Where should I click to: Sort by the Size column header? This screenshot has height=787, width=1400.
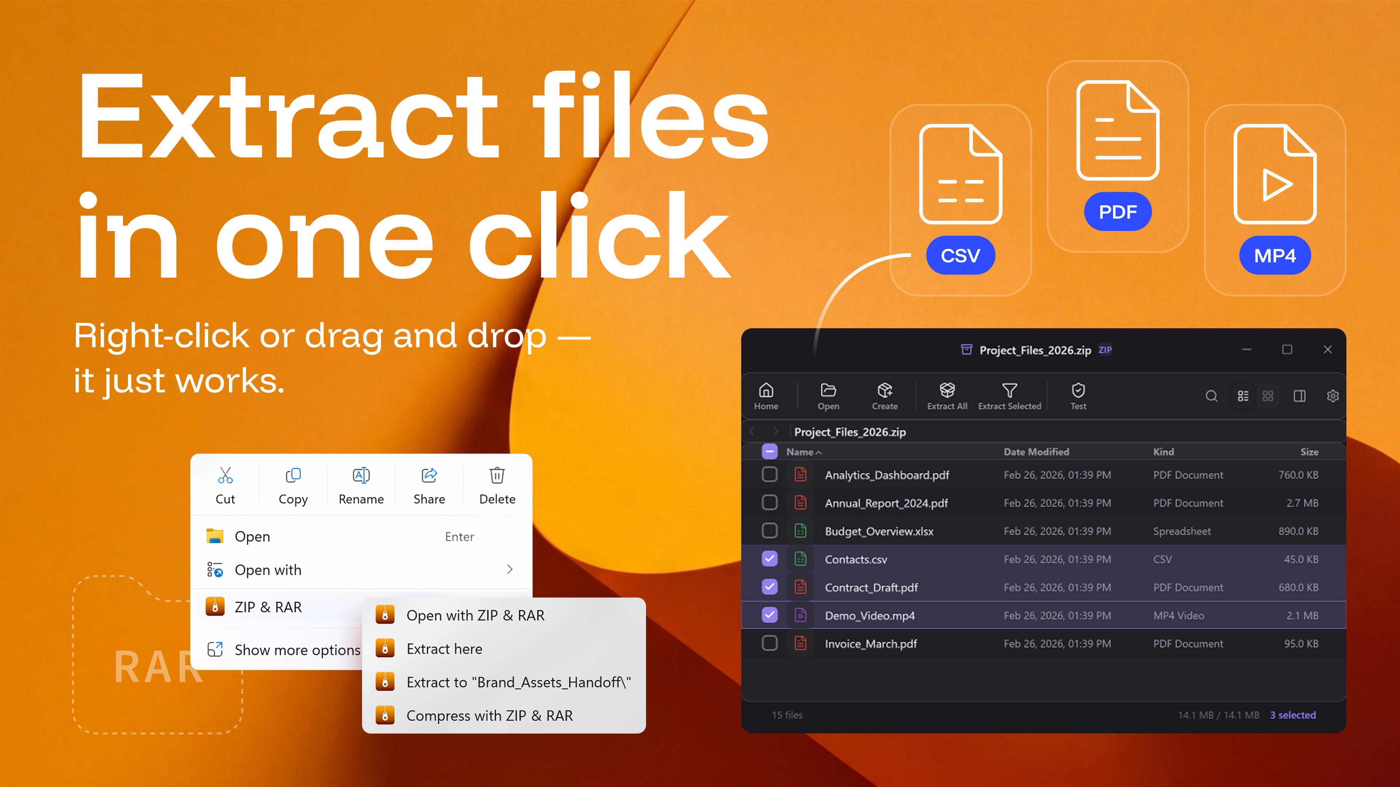point(1309,452)
